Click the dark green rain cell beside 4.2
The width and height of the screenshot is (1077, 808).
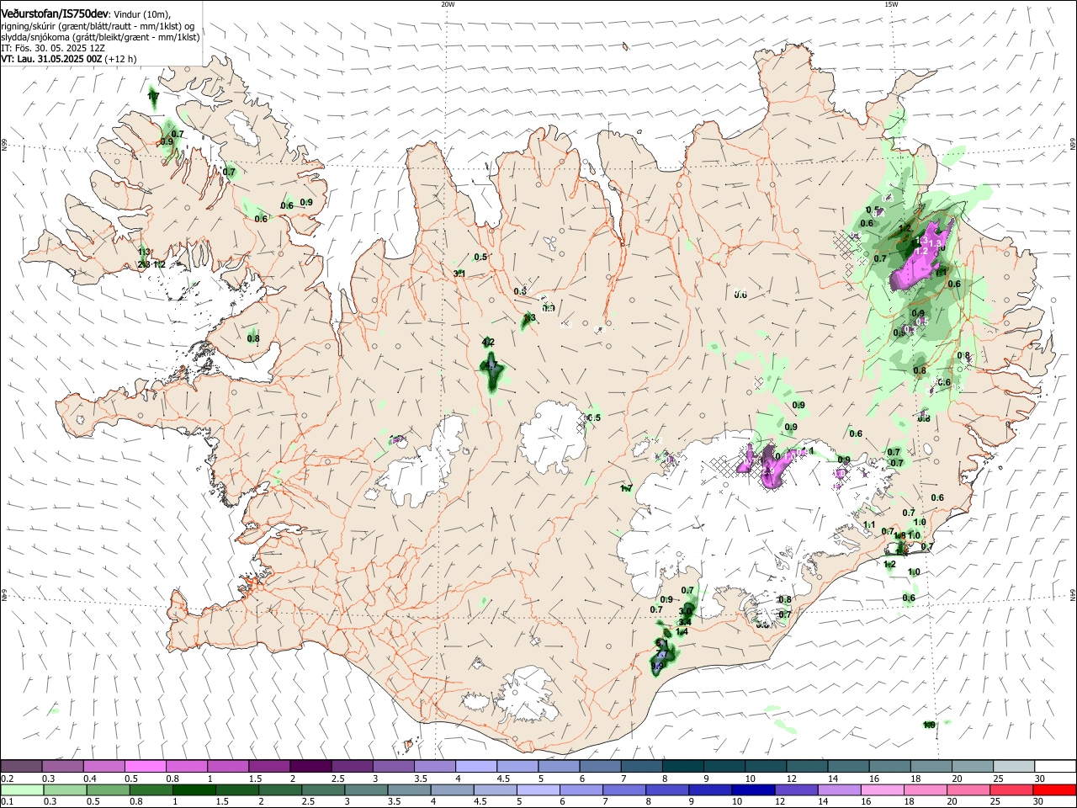coord(492,371)
